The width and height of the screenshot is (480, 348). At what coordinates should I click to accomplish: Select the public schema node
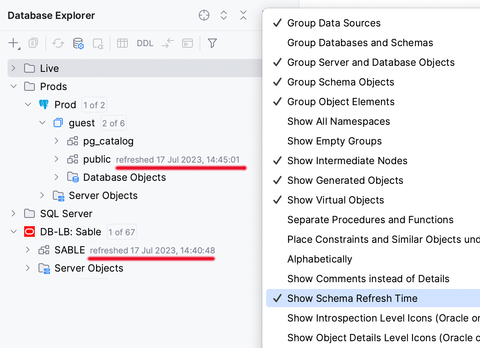click(97, 160)
